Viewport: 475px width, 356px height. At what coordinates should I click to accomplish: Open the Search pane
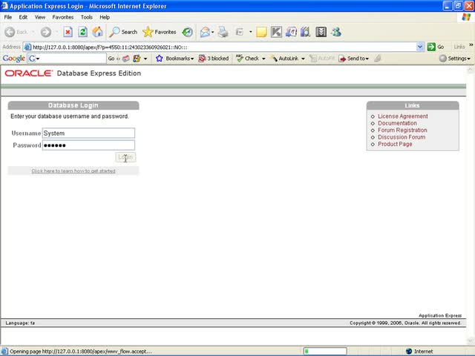[x=123, y=32]
